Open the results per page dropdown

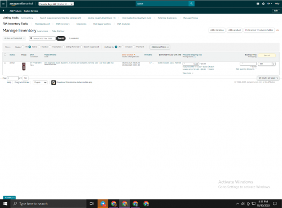268,78
